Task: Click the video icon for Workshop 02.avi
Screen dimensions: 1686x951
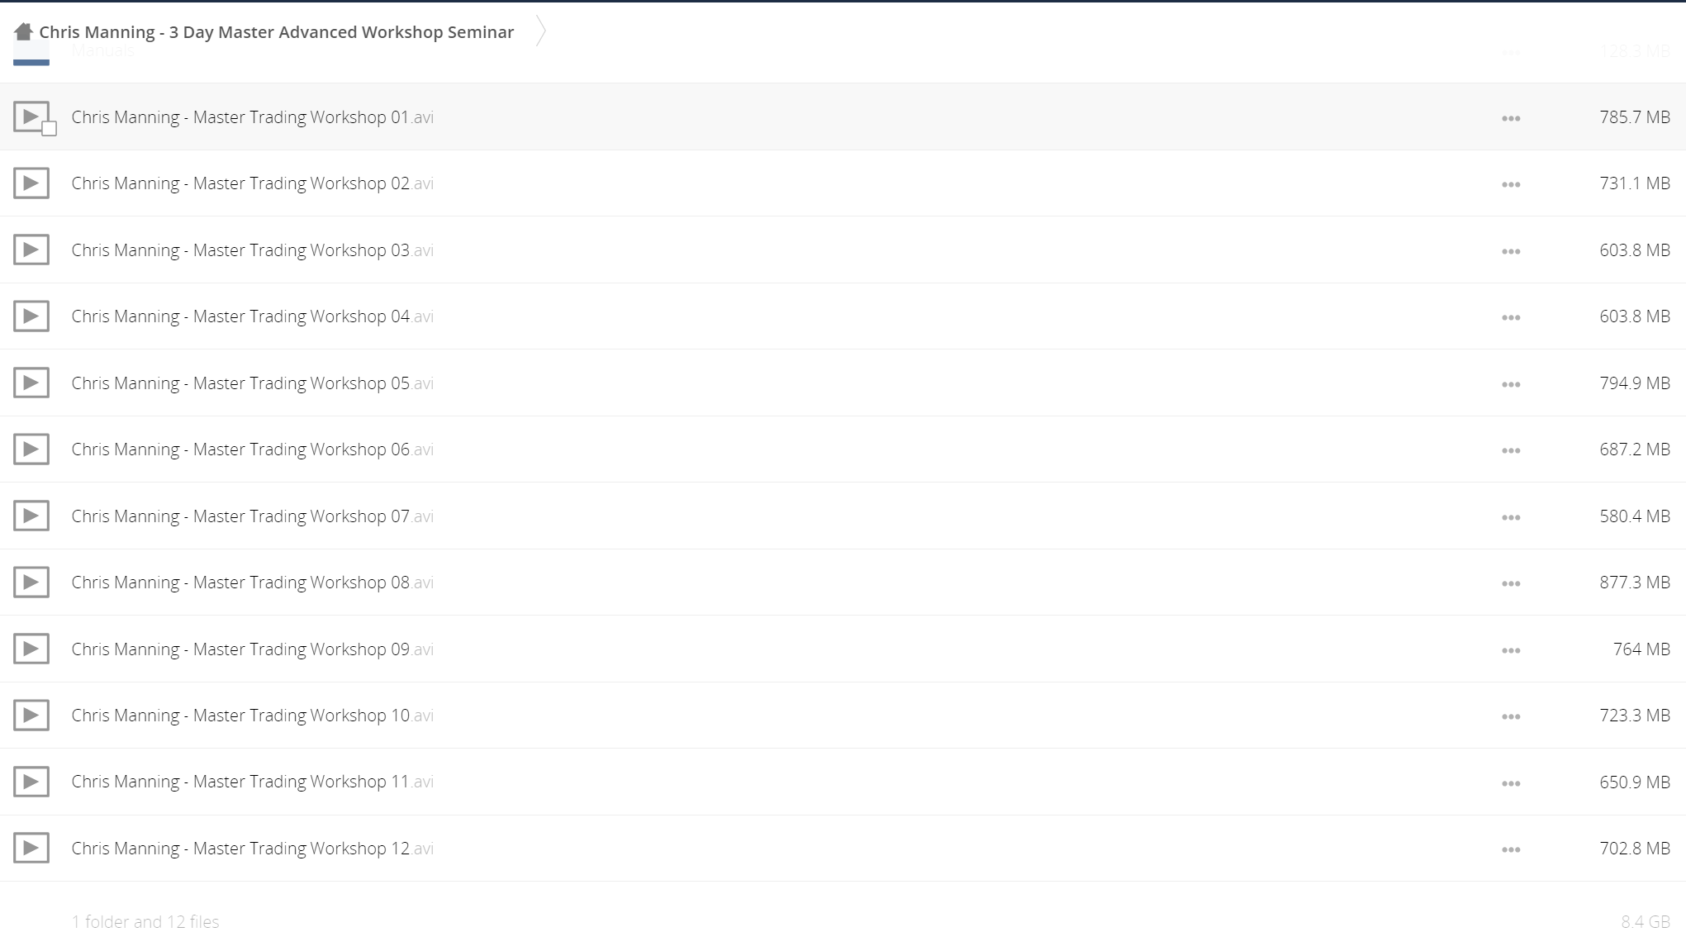Action: point(31,183)
